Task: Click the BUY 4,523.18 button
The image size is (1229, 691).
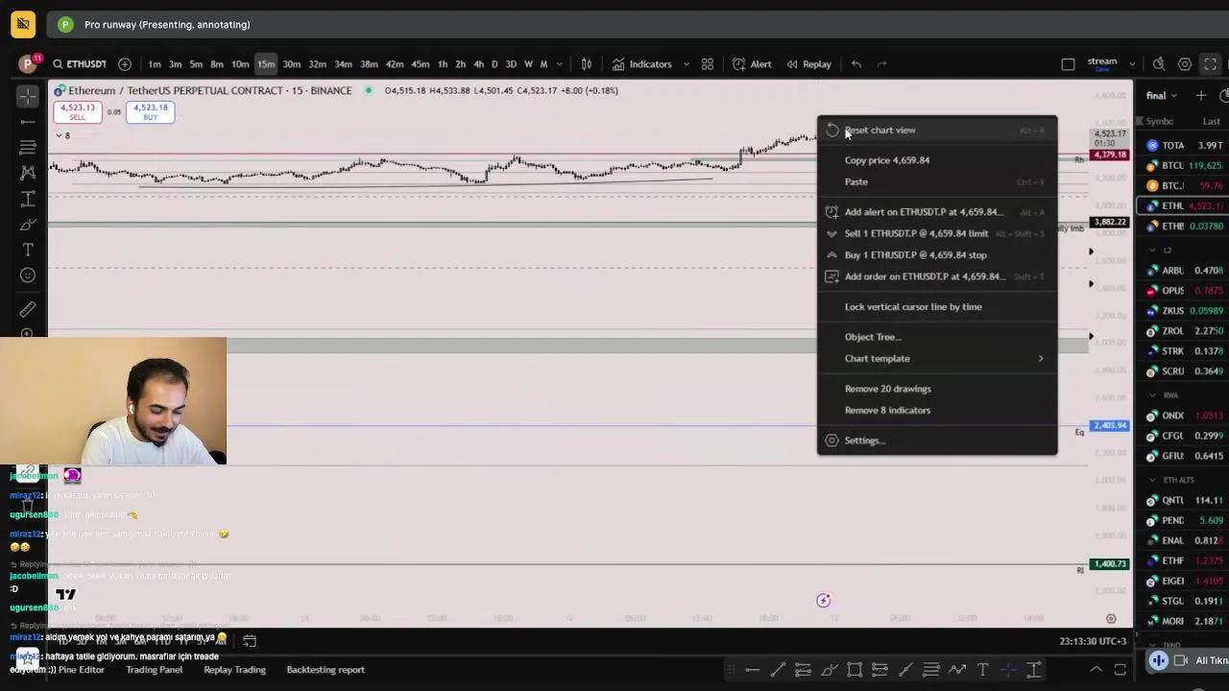Action: coord(150,111)
